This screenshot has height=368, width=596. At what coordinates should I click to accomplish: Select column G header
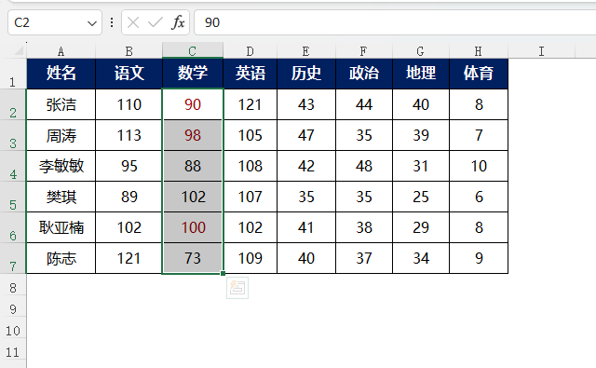point(421,50)
